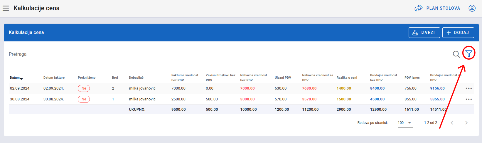Sort by Nabavna vrednost bez PDV
482x143 pixels.
point(254,78)
